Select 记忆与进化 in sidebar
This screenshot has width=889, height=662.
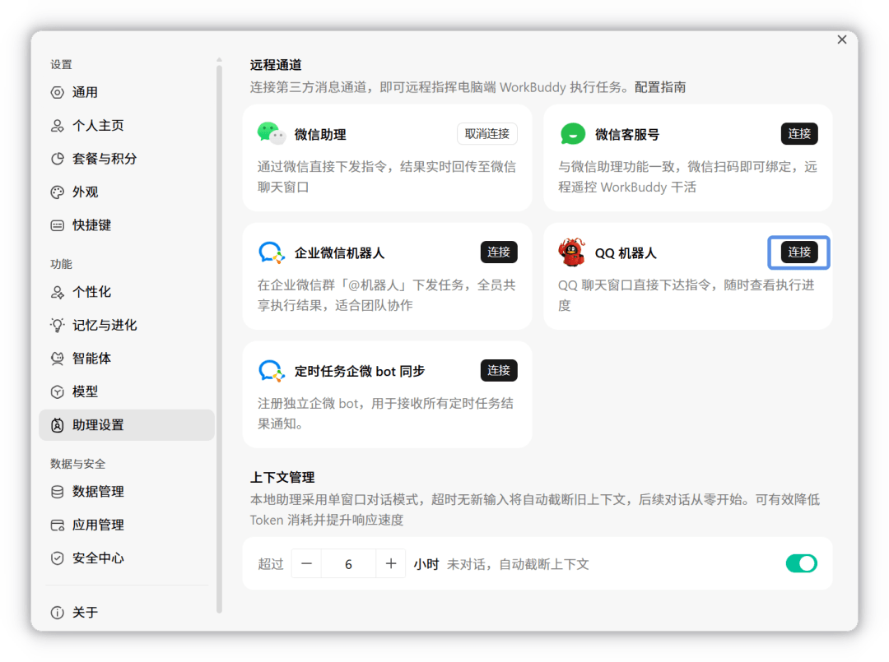pos(127,325)
